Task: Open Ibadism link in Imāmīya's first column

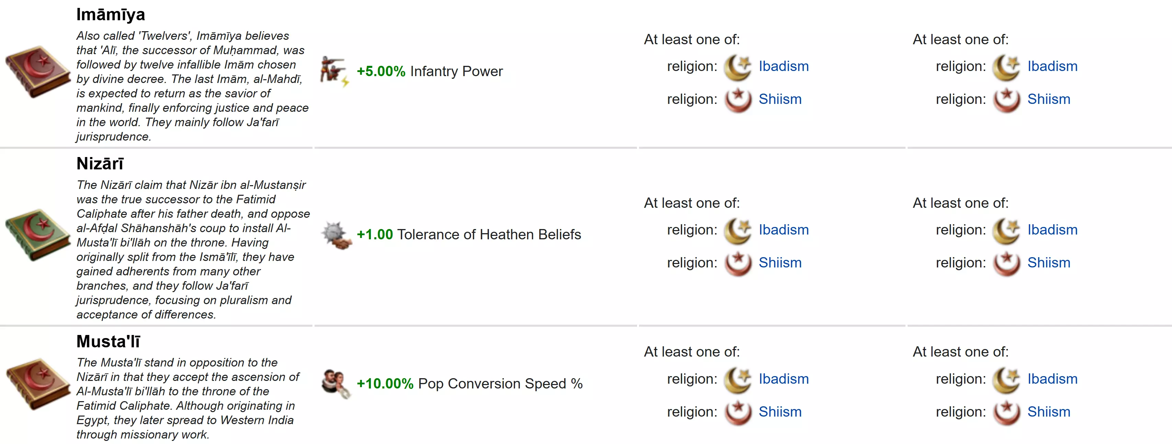Action: 784,67
